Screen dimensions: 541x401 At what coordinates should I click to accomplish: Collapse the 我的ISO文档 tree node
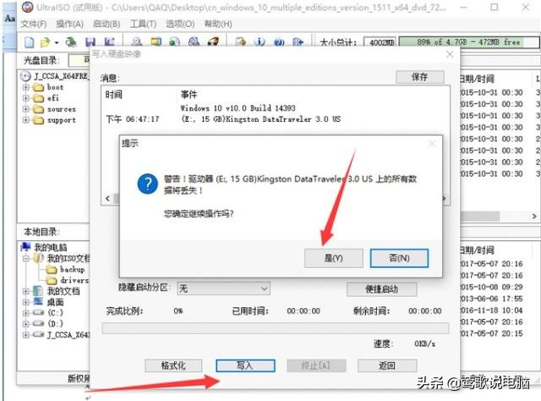(26, 258)
